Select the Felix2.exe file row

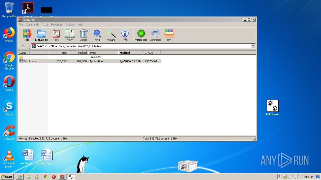pos(90,61)
